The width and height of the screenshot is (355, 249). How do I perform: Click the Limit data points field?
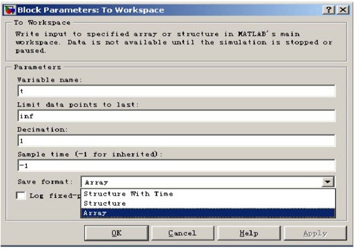[x=176, y=116]
